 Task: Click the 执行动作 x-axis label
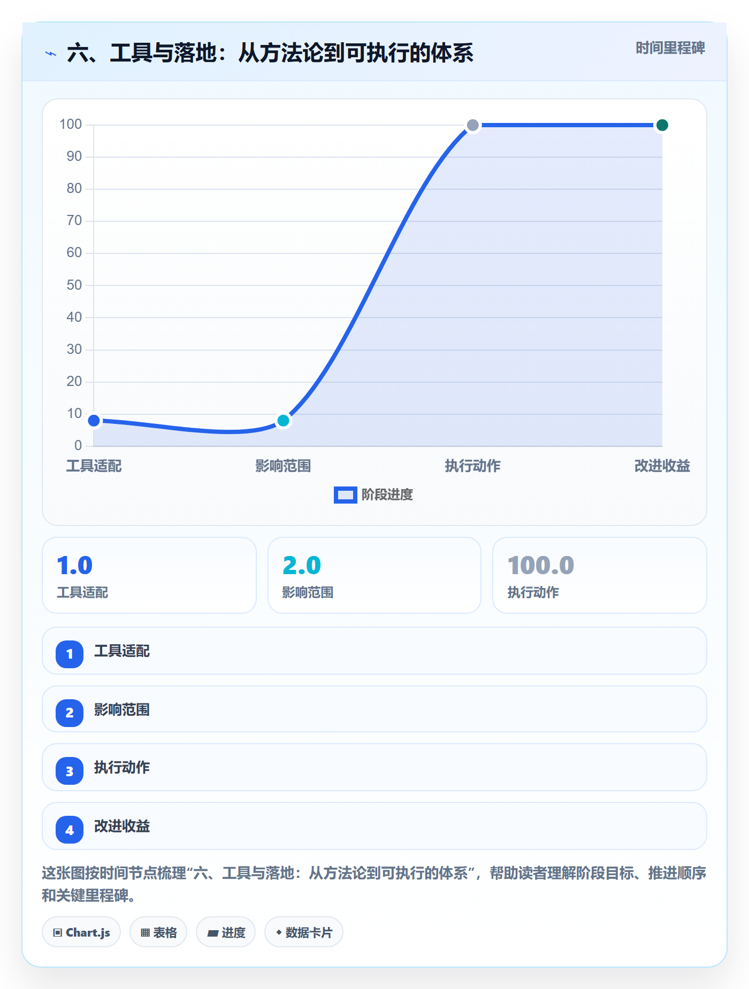point(473,466)
